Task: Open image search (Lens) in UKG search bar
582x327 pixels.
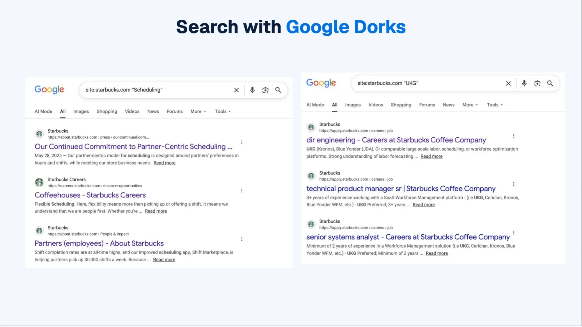Action: (537, 83)
